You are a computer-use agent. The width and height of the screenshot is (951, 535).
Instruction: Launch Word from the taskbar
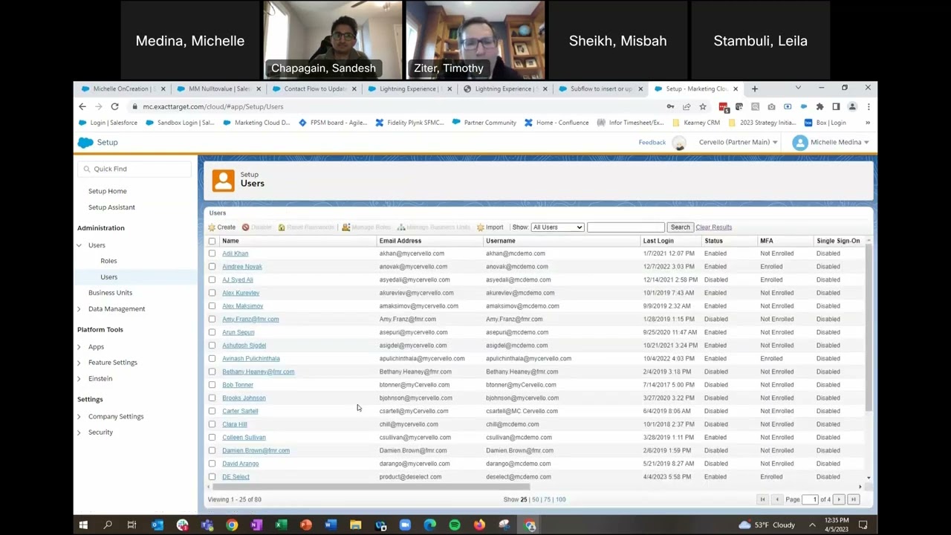click(331, 525)
